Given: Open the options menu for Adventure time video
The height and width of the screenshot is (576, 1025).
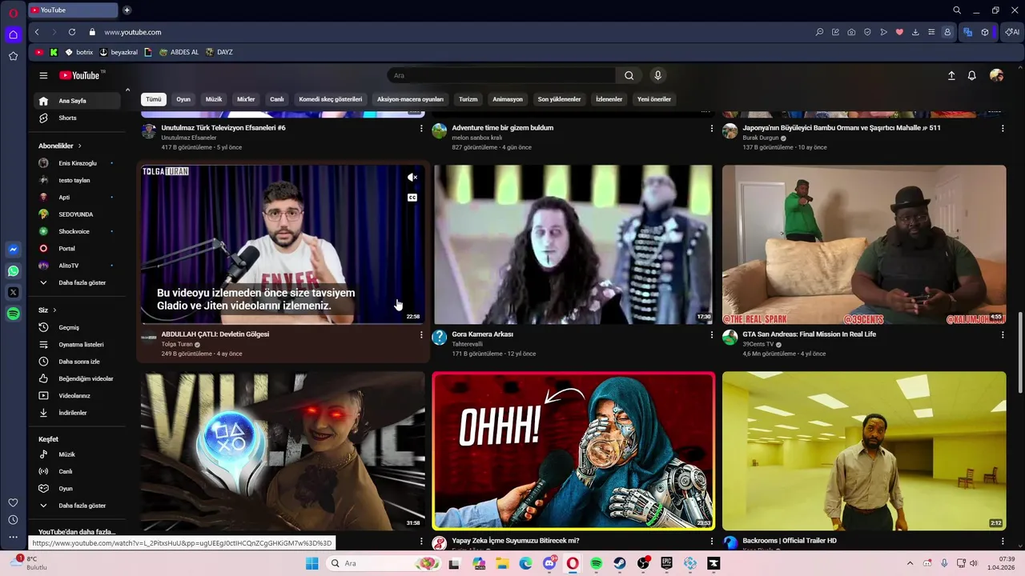Looking at the screenshot, I should click(711, 128).
